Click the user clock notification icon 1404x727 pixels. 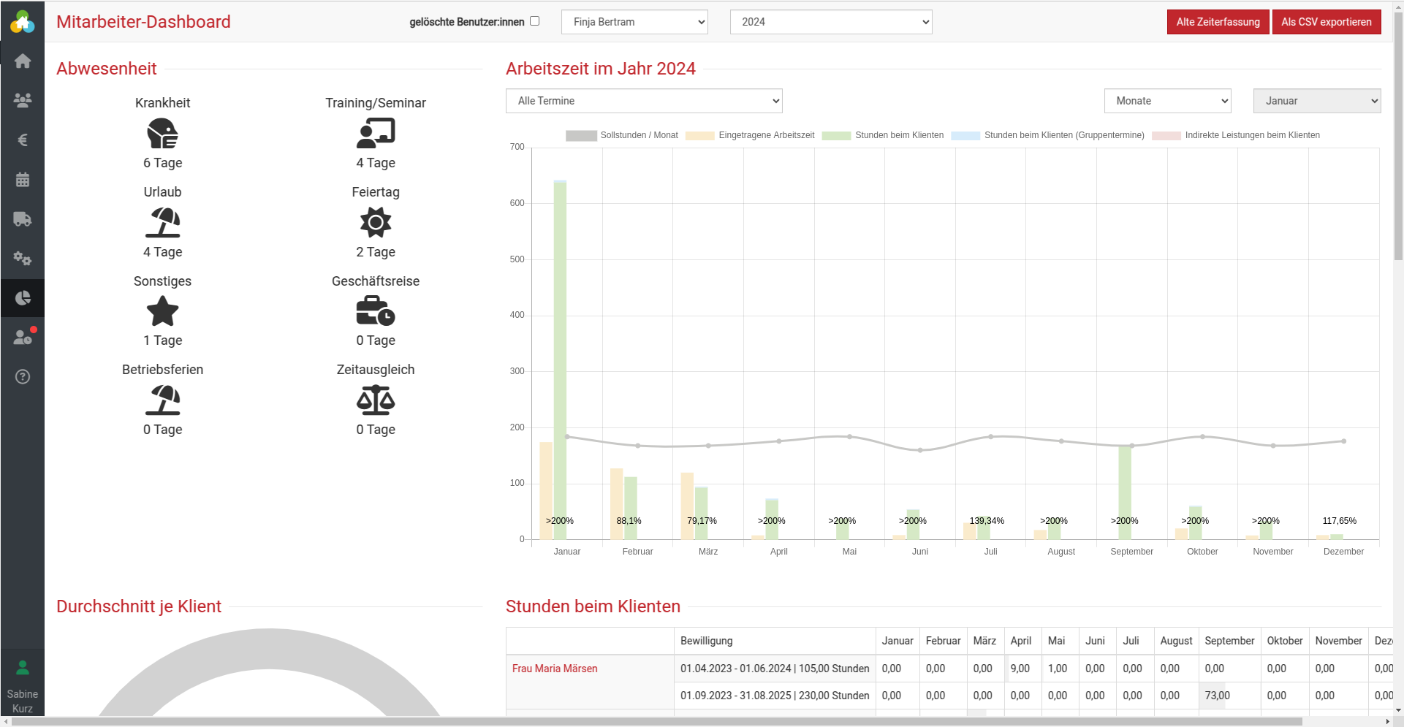pyautogui.click(x=23, y=338)
